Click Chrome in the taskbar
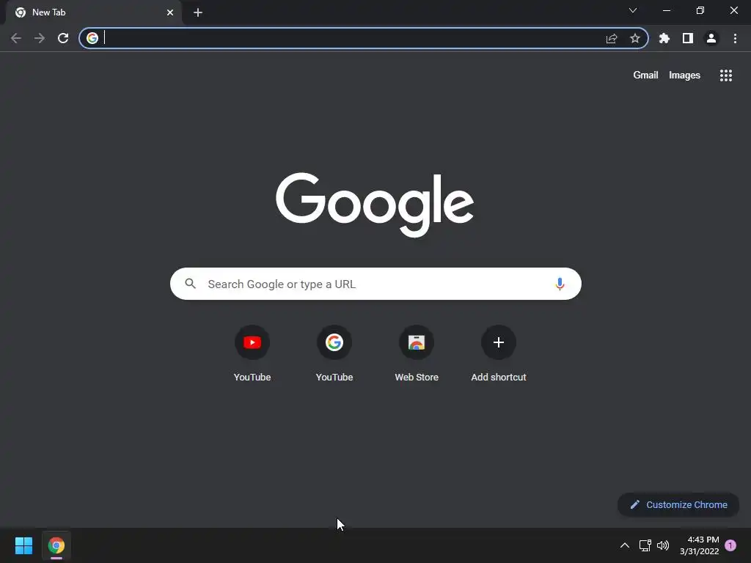 (56, 545)
